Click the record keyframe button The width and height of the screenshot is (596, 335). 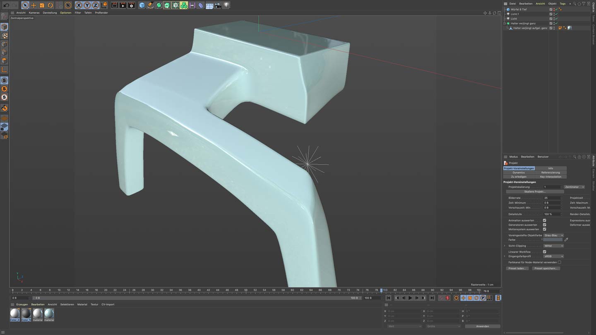447,298
